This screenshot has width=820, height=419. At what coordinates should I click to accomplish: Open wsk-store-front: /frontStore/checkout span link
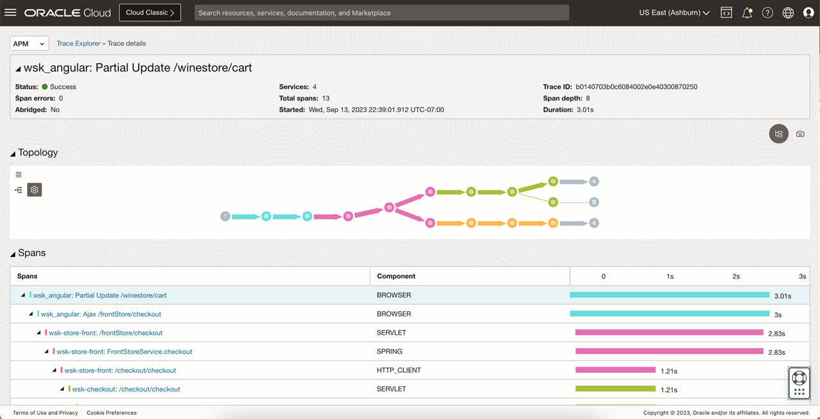(x=106, y=333)
